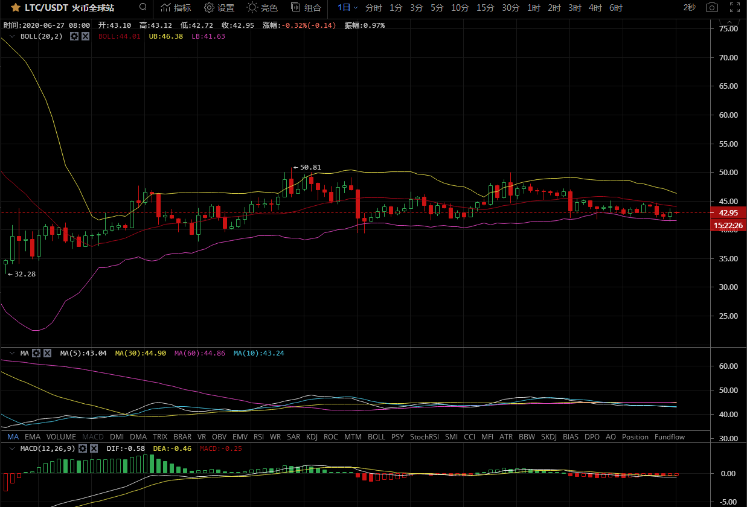Select the 4时 timeframe button
The image size is (747, 507).
[x=595, y=8]
